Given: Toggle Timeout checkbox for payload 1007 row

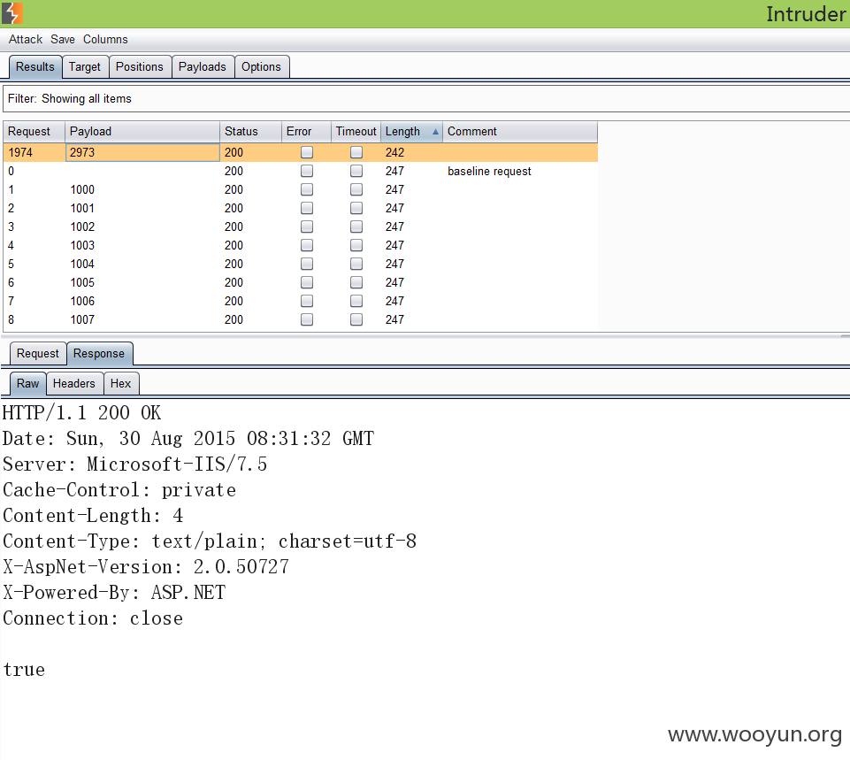Looking at the screenshot, I should [356, 319].
